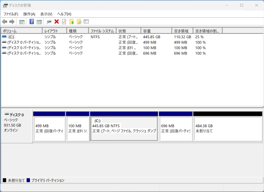
Task: Sort by the 種類 column header
Action: [78, 31]
